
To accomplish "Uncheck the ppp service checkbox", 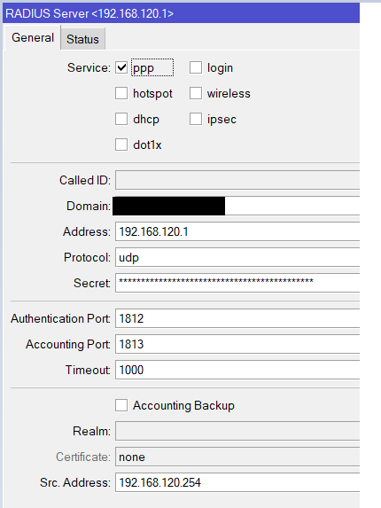I will point(121,67).
